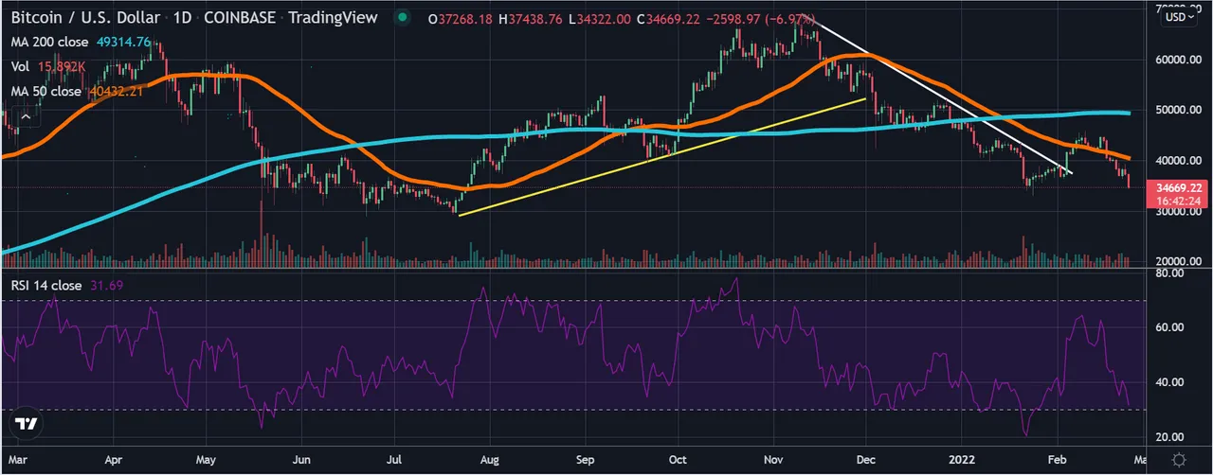
Task: Click the Oct time axis label
Action: click(x=679, y=459)
